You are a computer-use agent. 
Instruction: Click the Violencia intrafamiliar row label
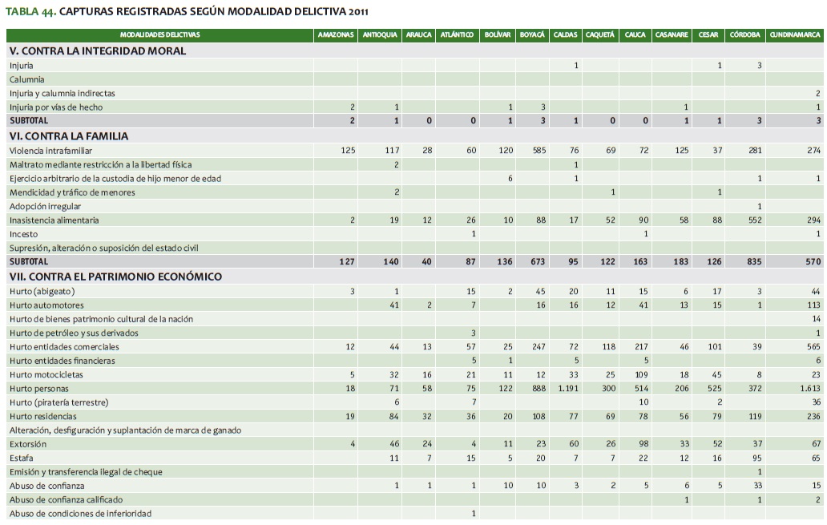point(50,151)
